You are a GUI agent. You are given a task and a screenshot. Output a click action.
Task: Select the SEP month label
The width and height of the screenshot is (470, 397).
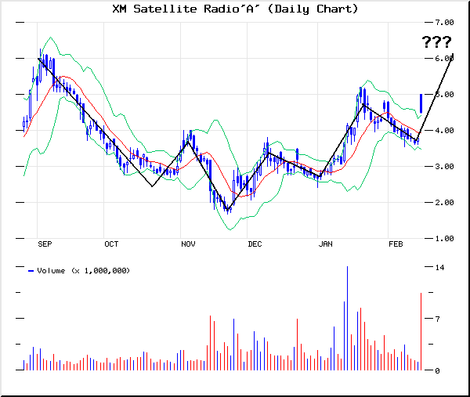pyautogui.click(x=45, y=244)
